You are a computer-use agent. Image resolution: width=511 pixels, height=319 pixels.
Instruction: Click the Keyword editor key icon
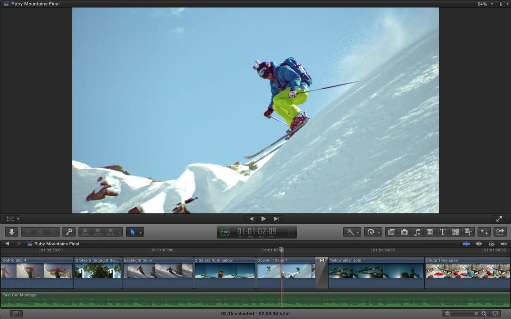[x=69, y=232]
